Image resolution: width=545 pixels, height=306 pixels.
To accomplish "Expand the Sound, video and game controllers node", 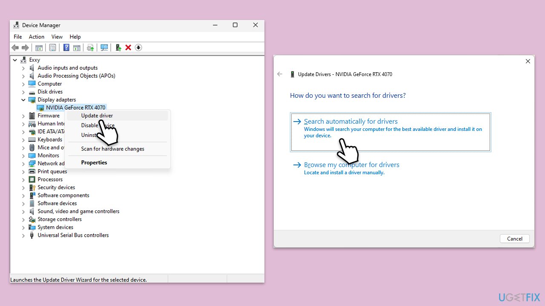I will click(23, 212).
